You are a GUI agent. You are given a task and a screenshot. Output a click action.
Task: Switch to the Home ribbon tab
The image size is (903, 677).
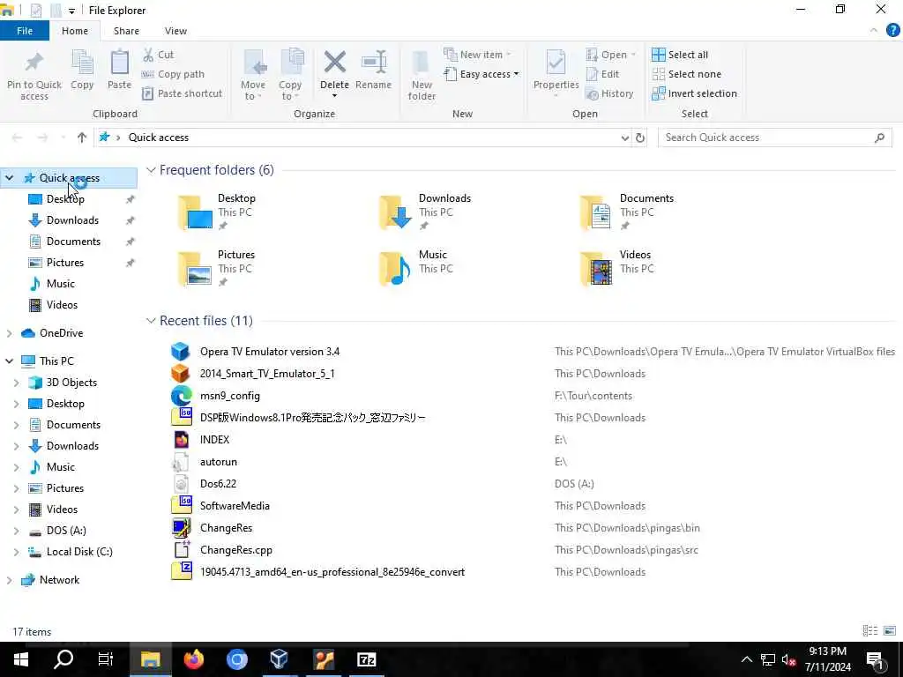click(x=75, y=31)
